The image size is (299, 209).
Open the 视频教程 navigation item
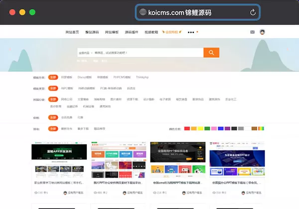[151, 32]
